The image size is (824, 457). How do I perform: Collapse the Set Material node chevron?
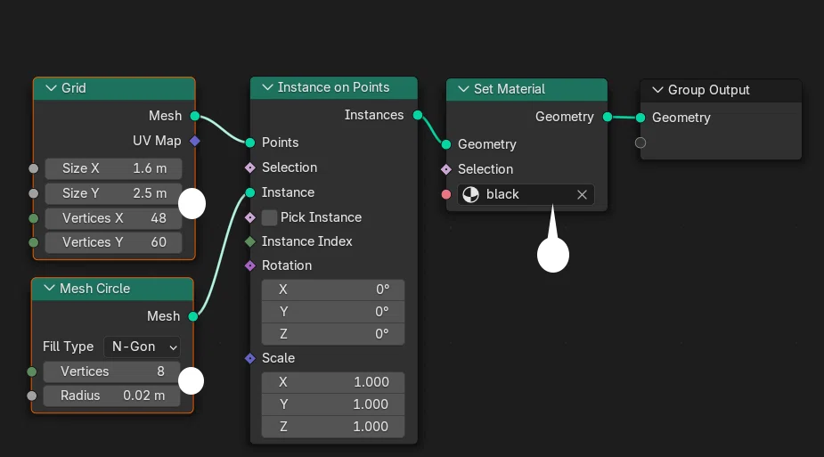[x=463, y=89]
